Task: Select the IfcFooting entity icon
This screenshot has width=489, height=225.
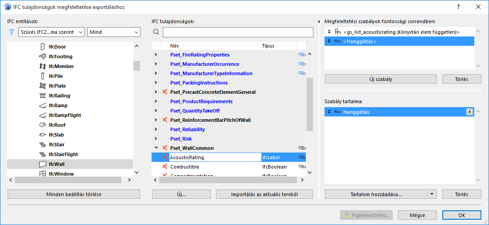Action: tap(43, 56)
